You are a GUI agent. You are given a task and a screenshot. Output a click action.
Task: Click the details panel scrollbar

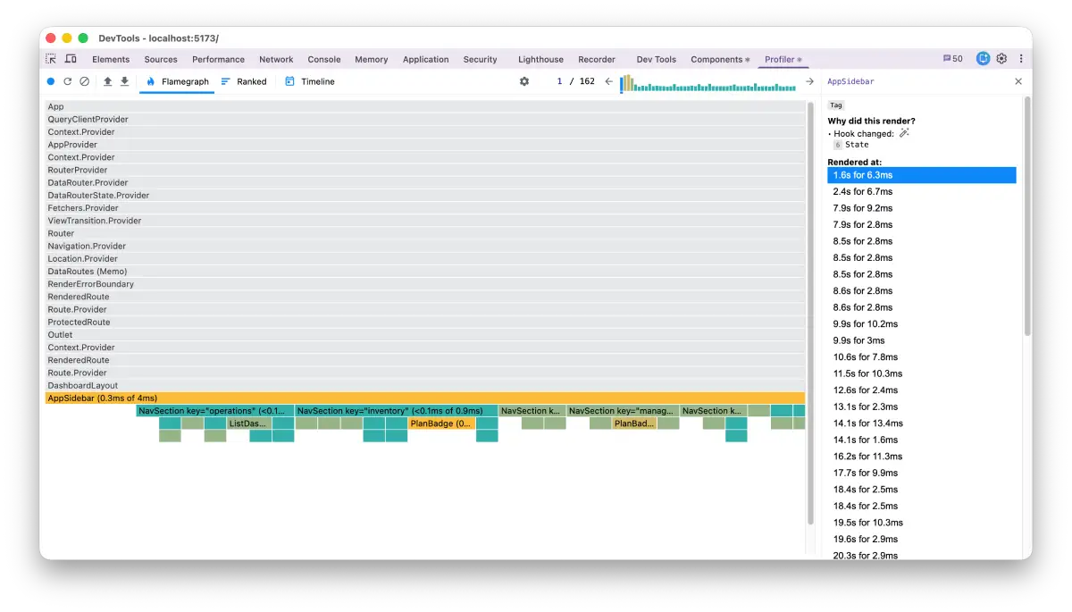1027,216
